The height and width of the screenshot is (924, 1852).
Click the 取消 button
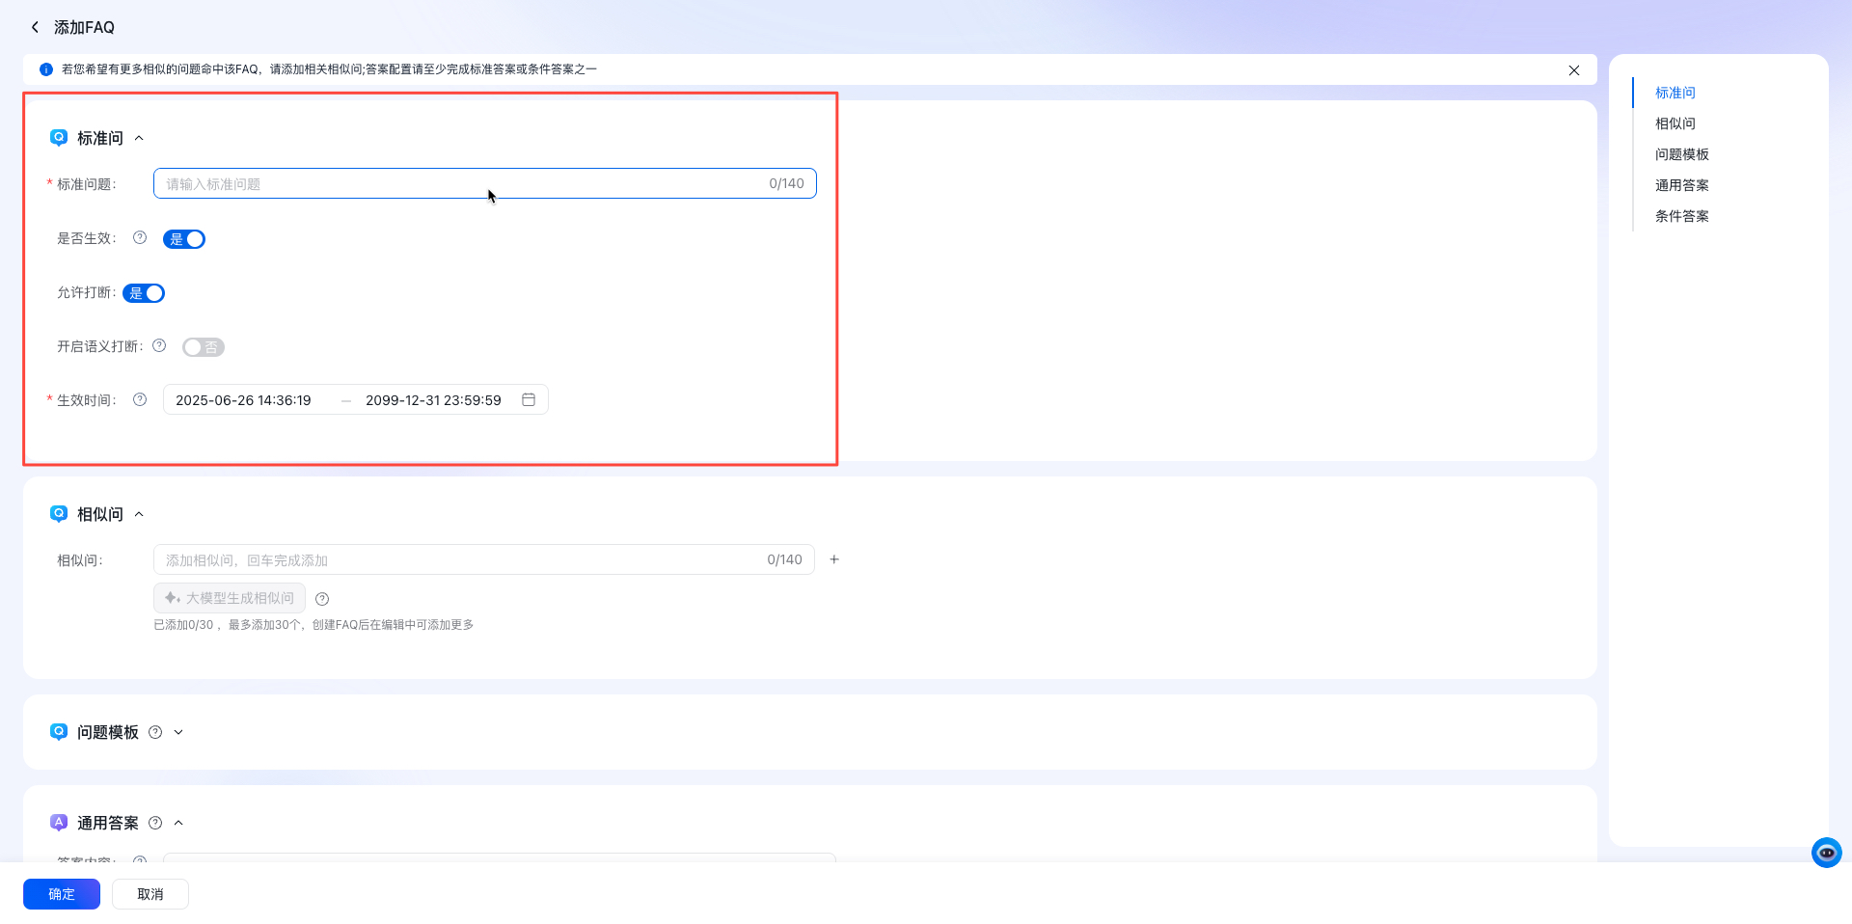pos(150,894)
